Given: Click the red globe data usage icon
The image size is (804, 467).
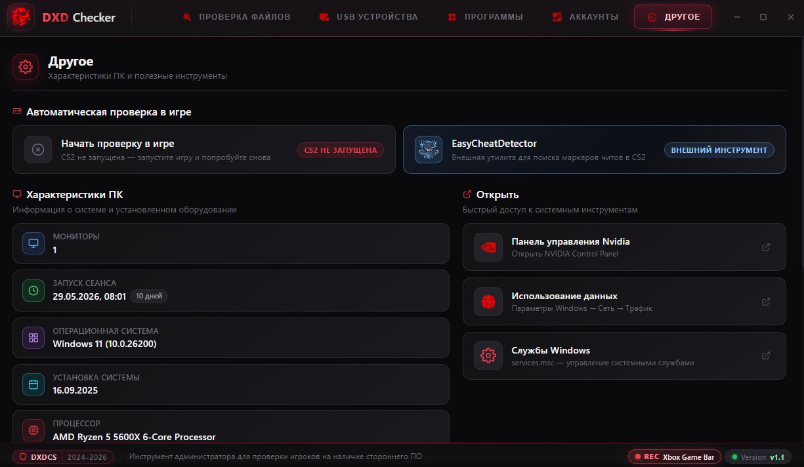Looking at the screenshot, I should click(x=488, y=302).
